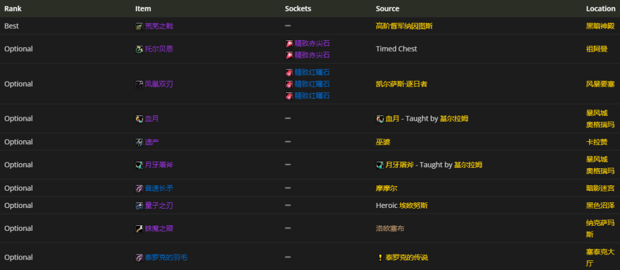
Task: Sort by the Rank column header
Action: pos(13,9)
